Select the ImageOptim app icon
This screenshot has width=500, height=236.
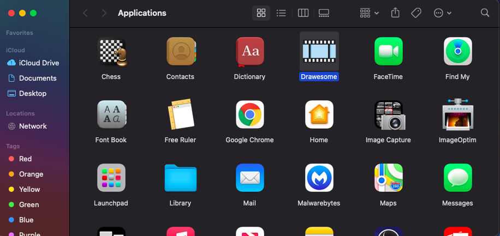pos(458,114)
